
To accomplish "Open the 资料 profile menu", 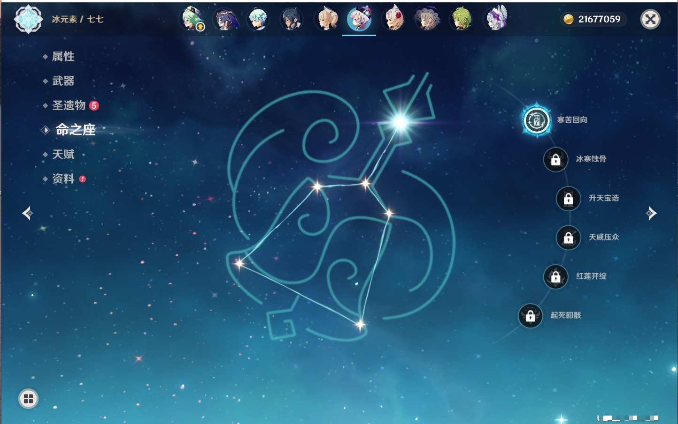I will point(63,179).
